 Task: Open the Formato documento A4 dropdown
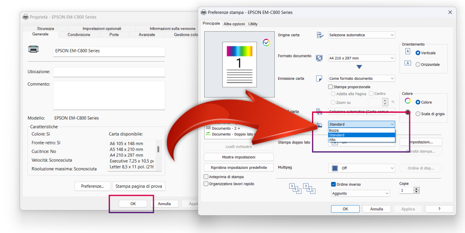click(x=361, y=58)
